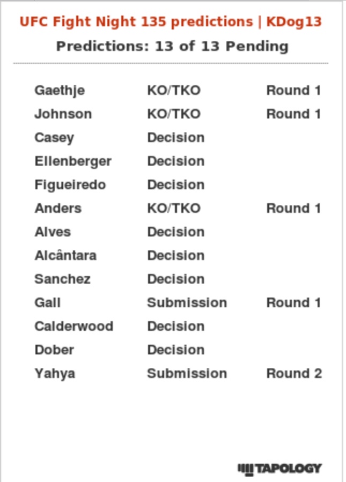Select the Sanchez pick
Viewport: 346px width, 482px height.
[62, 279]
